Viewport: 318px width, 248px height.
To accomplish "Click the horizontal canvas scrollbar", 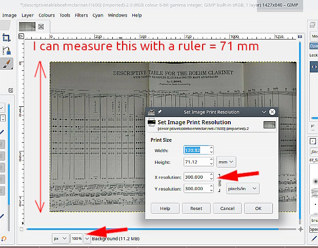I will click(x=161, y=229).
